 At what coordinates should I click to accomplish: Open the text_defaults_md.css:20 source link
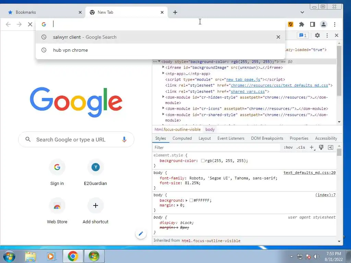(x=310, y=173)
